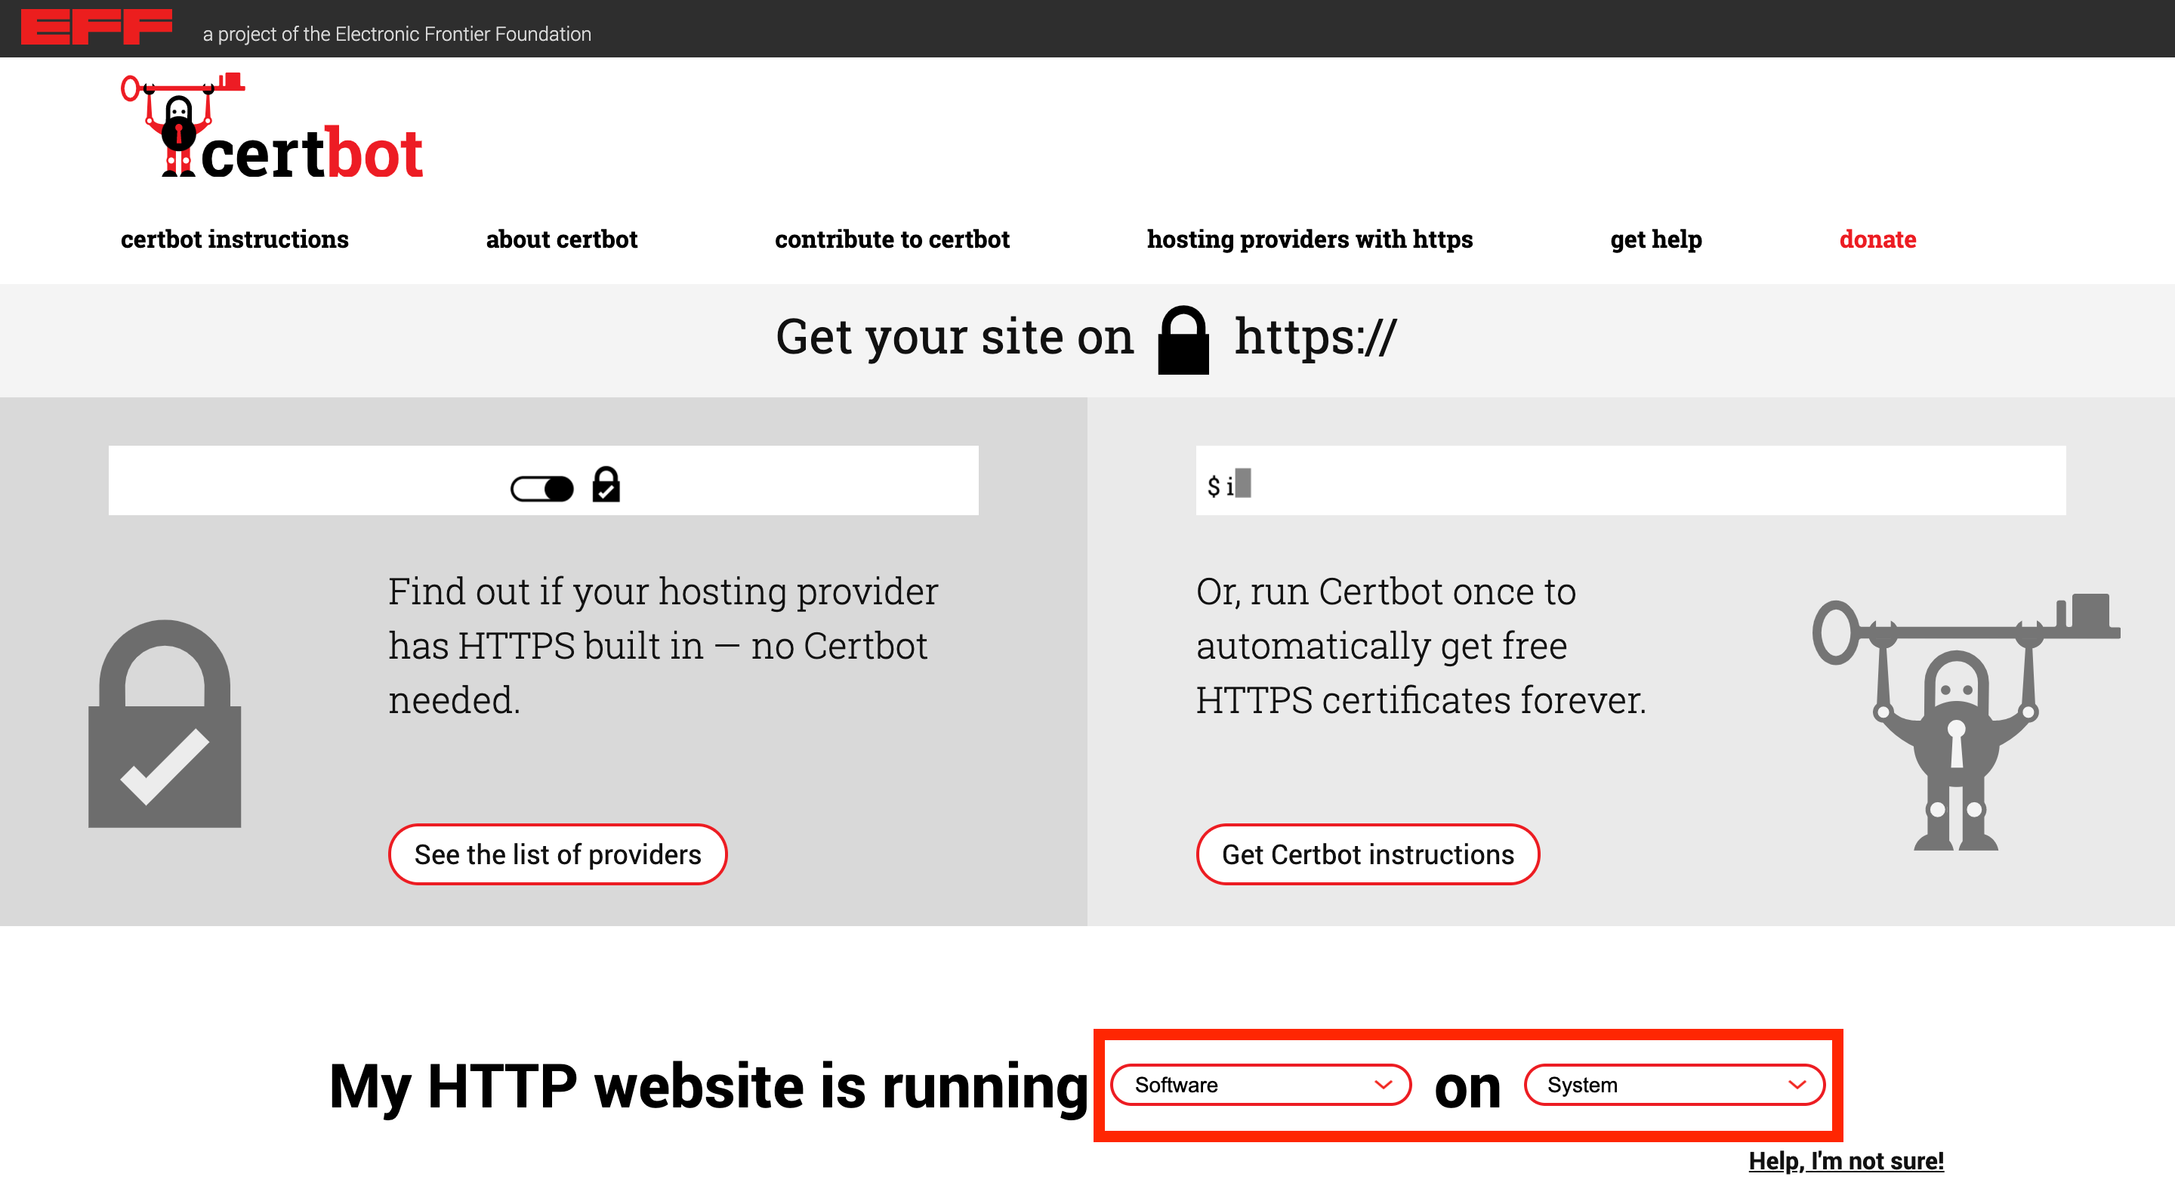The image size is (2175, 1189).
Task: Click the https:// heading text
Action: pos(1315,338)
